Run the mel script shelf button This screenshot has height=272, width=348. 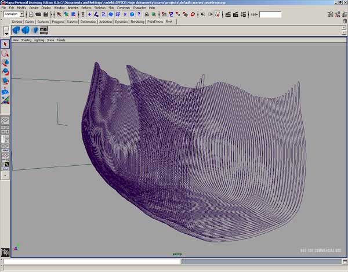[x=43, y=30]
